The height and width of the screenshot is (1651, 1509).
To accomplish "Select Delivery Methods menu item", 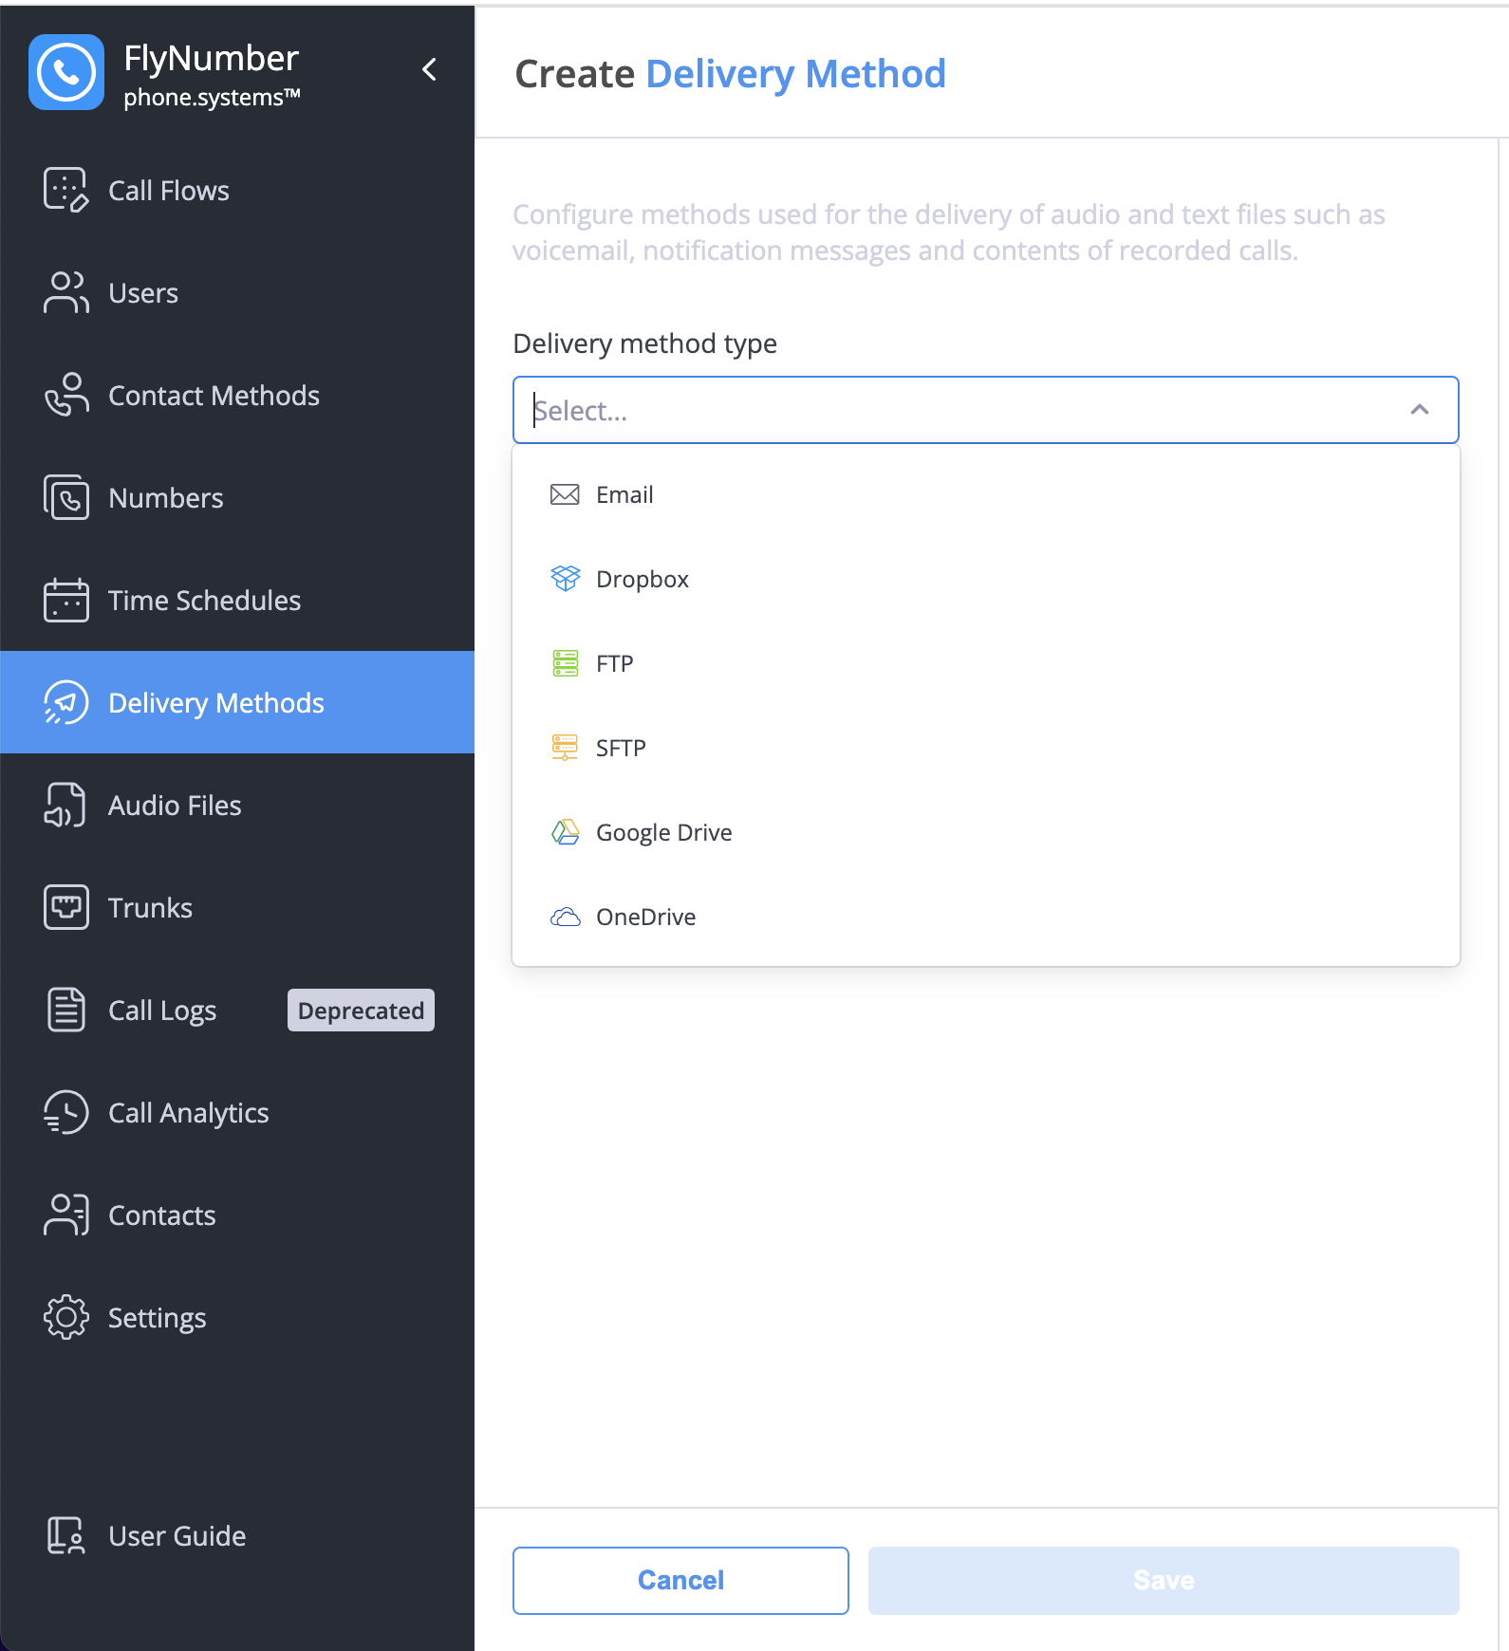I will point(237,702).
